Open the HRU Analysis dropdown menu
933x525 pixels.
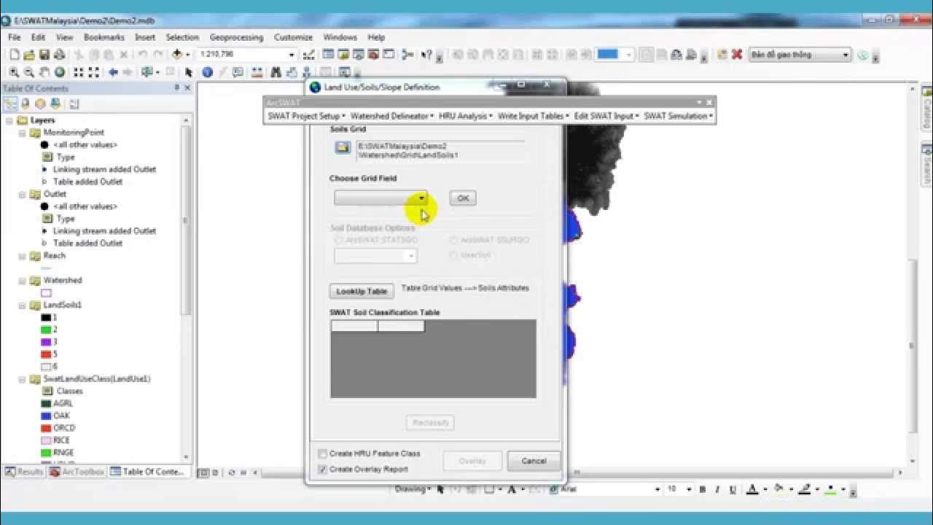465,116
